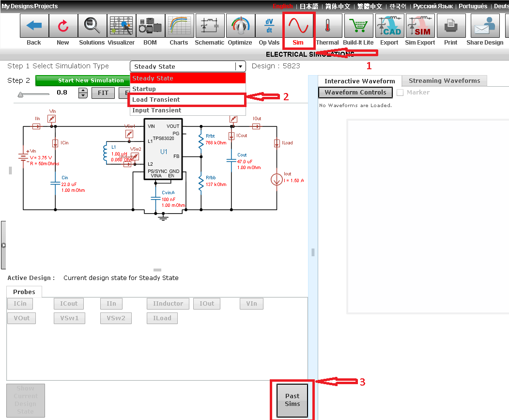The width and height of the screenshot is (509, 420).
Task: Select the Probes tab
Action: 24,292
